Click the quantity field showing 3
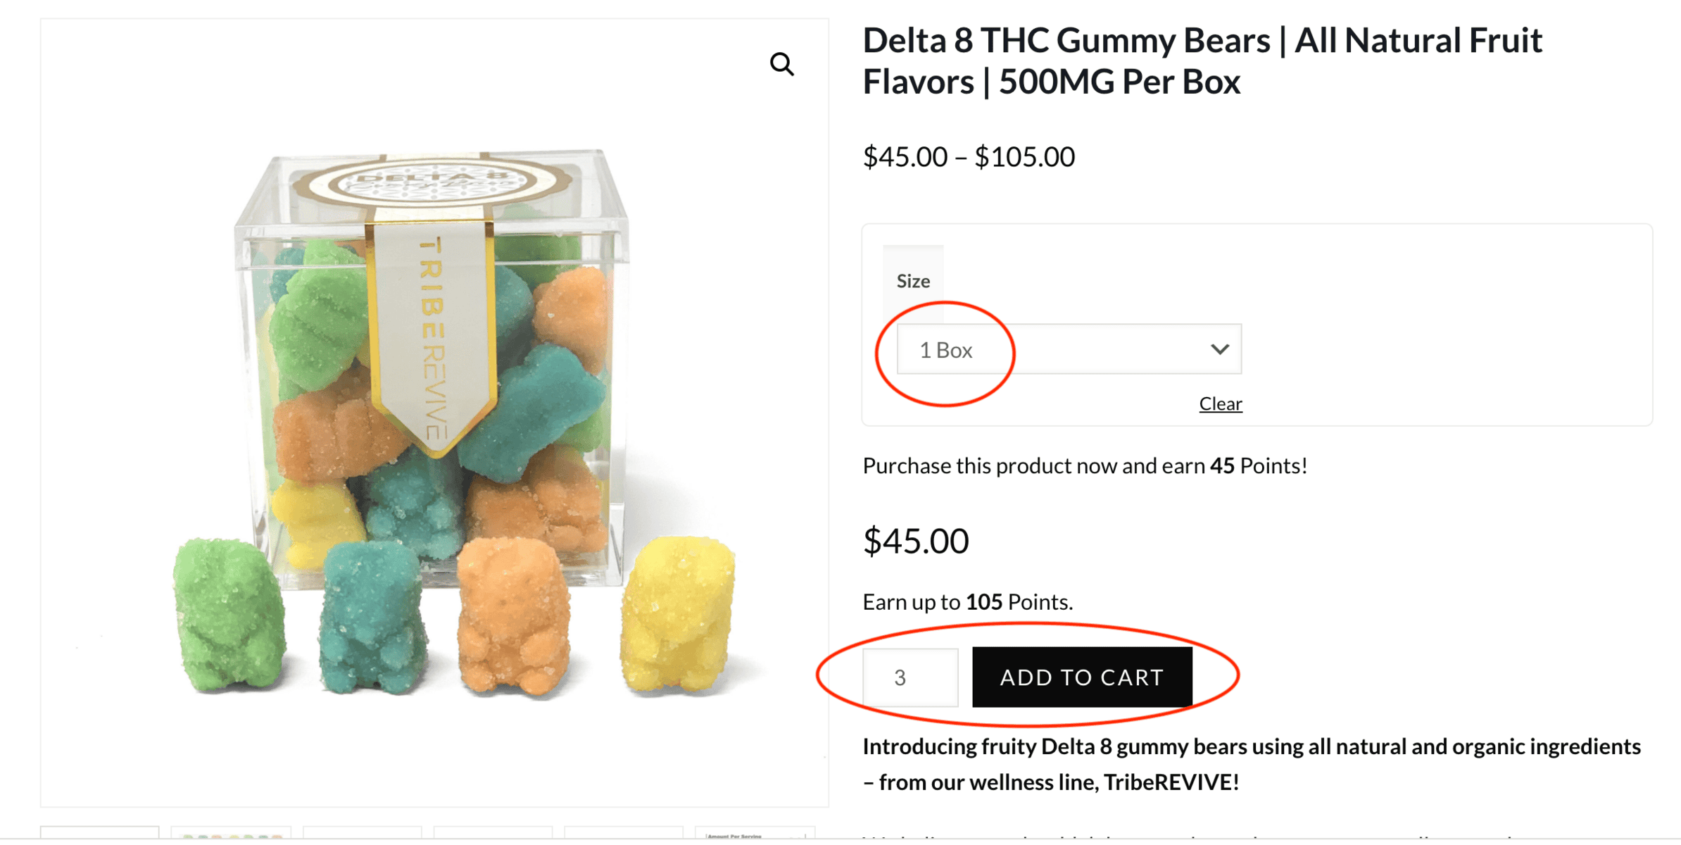1681x845 pixels. click(x=909, y=677)
